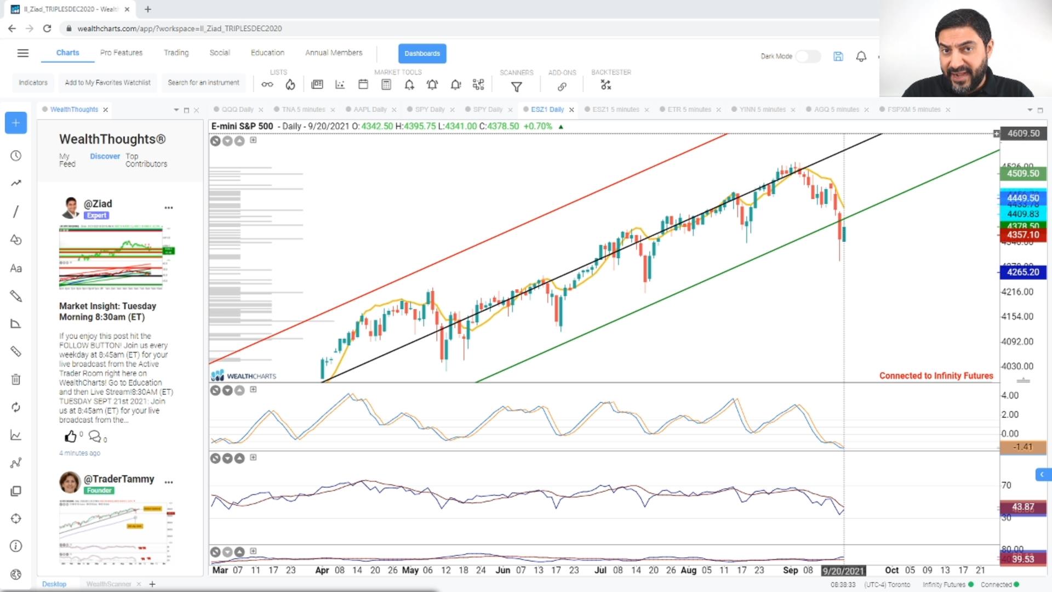Open comments on the @Ziad post
1052x592 pixels.
coord(95,436)
